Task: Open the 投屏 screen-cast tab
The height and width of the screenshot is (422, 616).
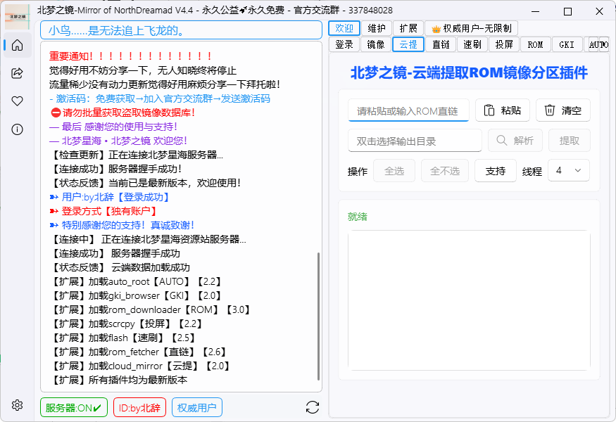Action: coord(504,44)
